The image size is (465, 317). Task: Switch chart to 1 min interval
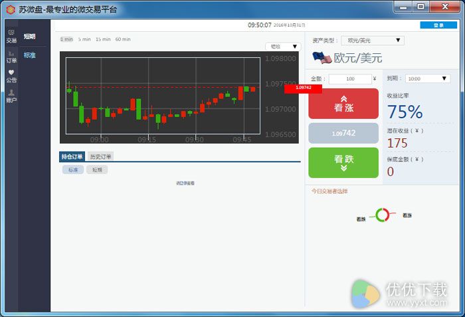pos(66,39)
